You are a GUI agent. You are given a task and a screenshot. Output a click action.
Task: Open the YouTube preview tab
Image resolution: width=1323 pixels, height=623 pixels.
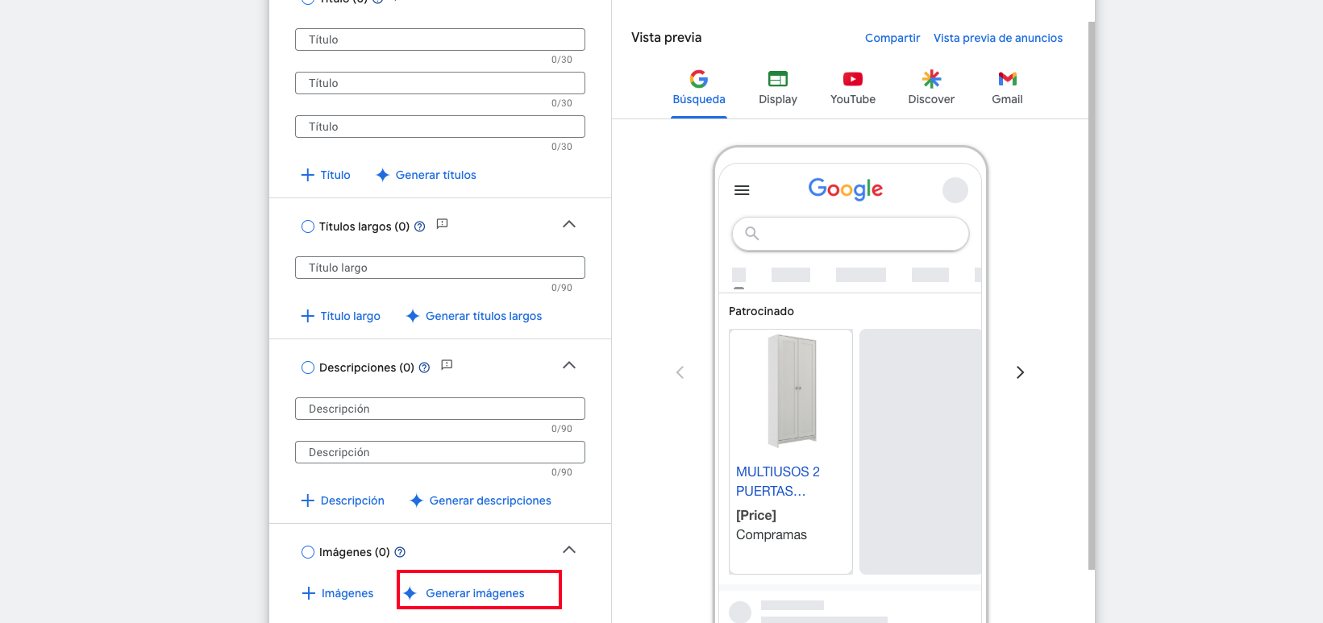(853, 89)
